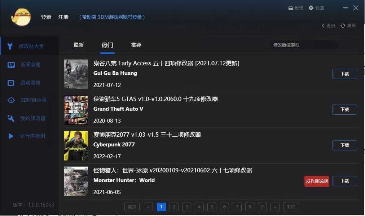This screenshot has width=365, height=216.
Task: Open settings gear icon 设置
Action: coord(311,8)
